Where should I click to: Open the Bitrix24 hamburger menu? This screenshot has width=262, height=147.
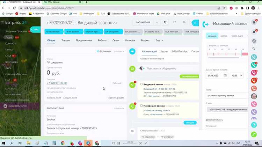2,22
